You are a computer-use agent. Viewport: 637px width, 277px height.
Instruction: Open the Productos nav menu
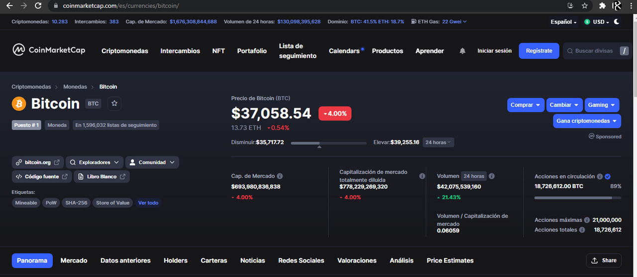coord(388,51)
